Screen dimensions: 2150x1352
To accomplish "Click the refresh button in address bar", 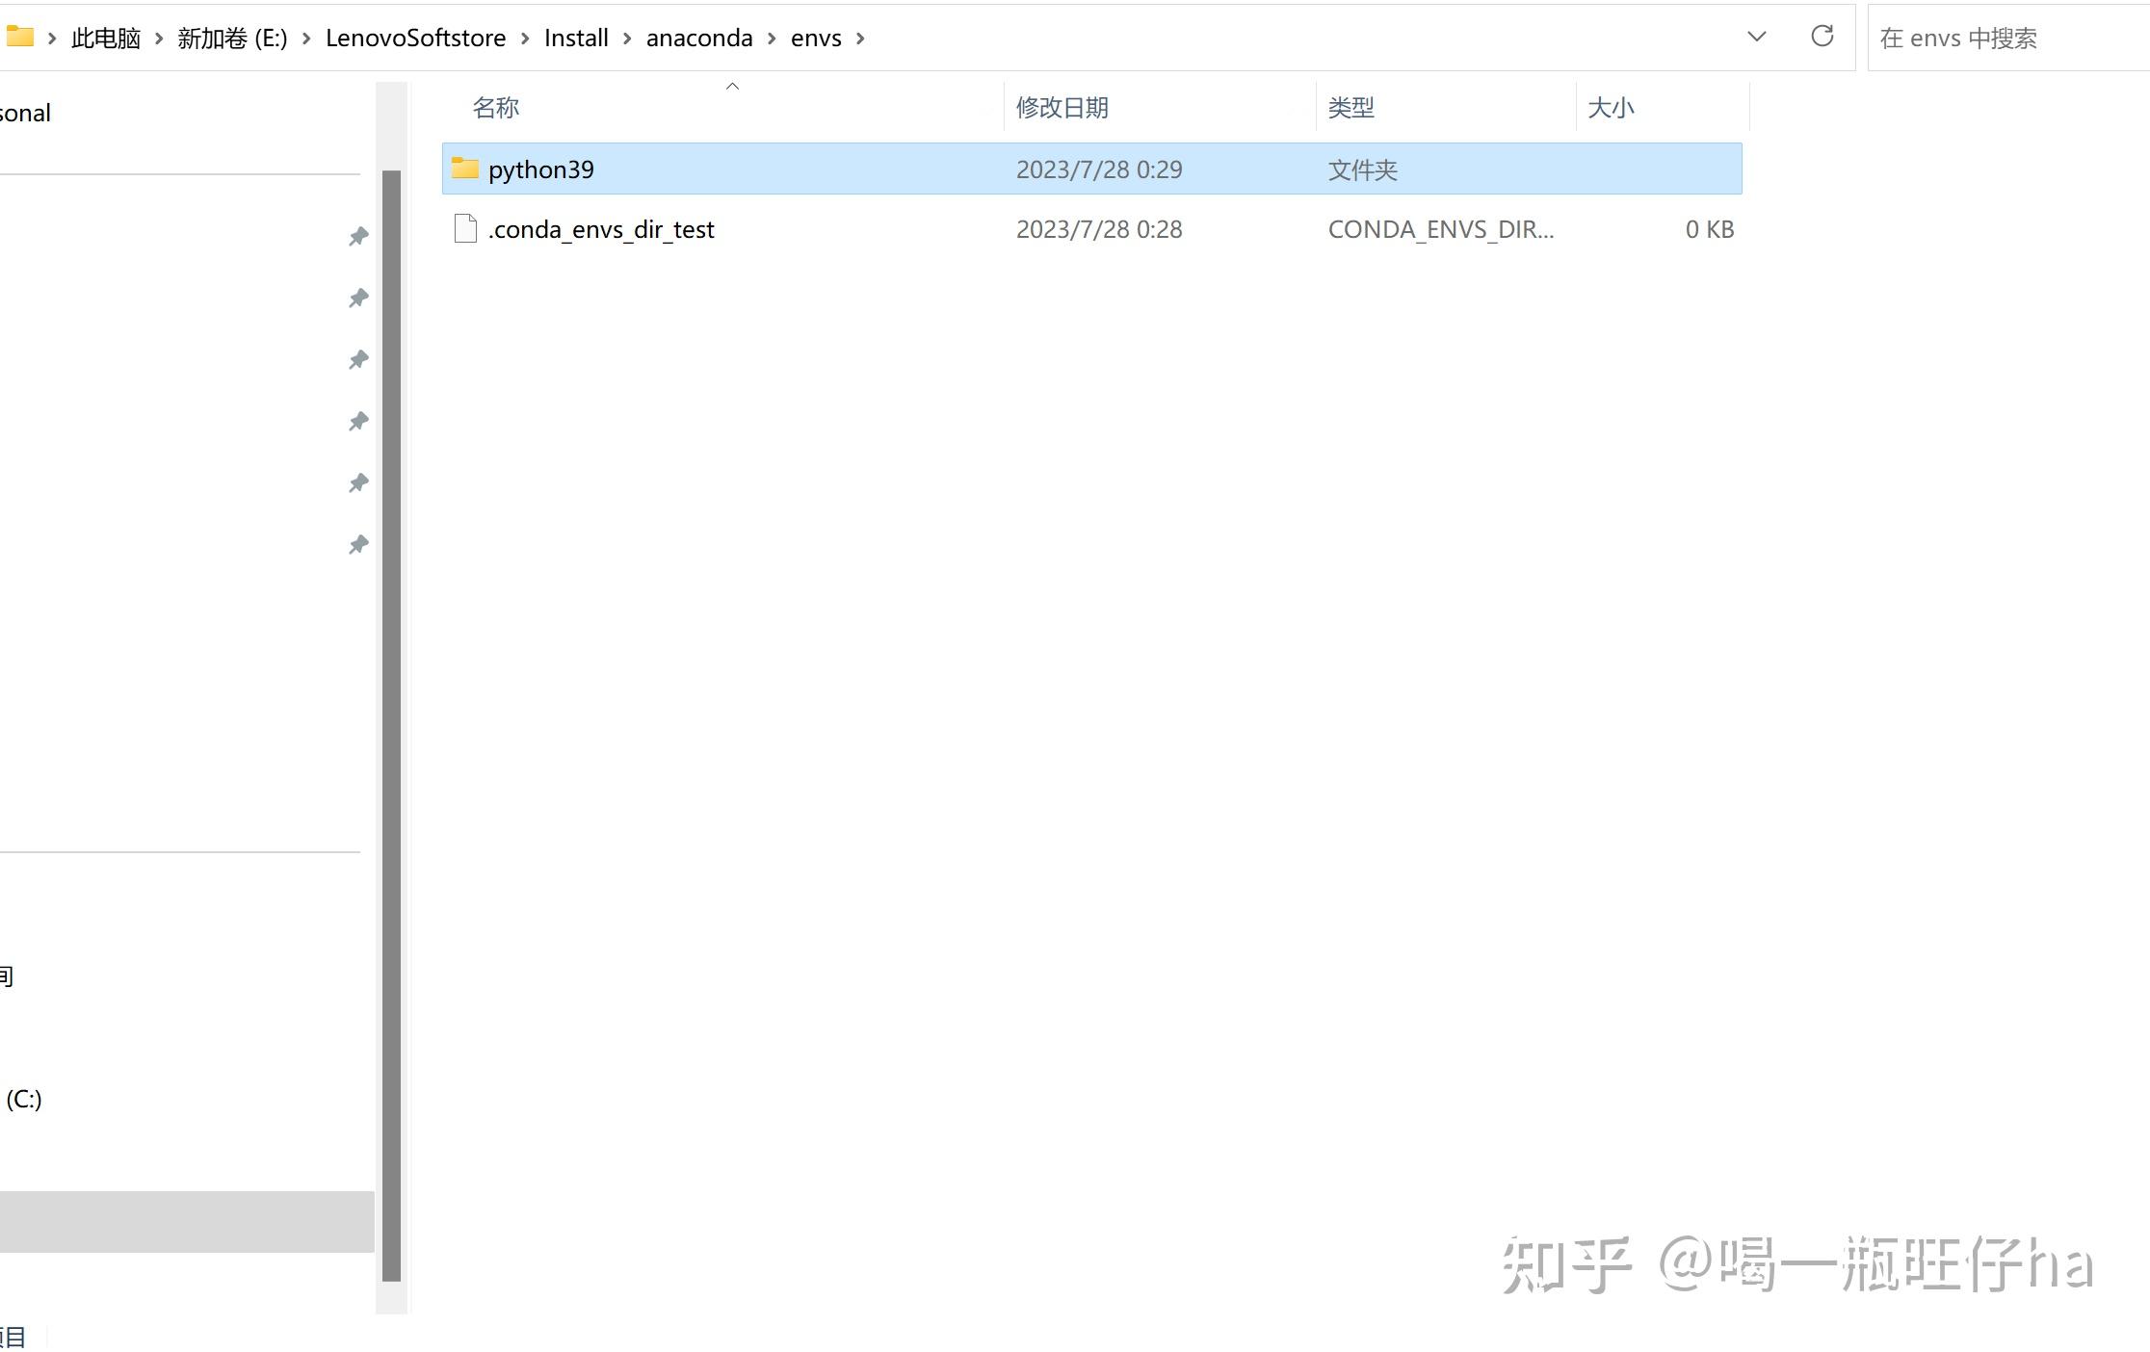I will 1822,37.
